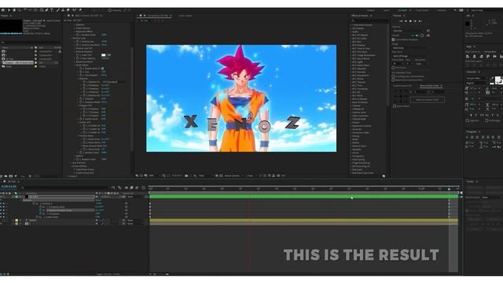Jump to first frame in Preview panel
This screenshot has width=503, height=283.
click(x=401, y=21)
